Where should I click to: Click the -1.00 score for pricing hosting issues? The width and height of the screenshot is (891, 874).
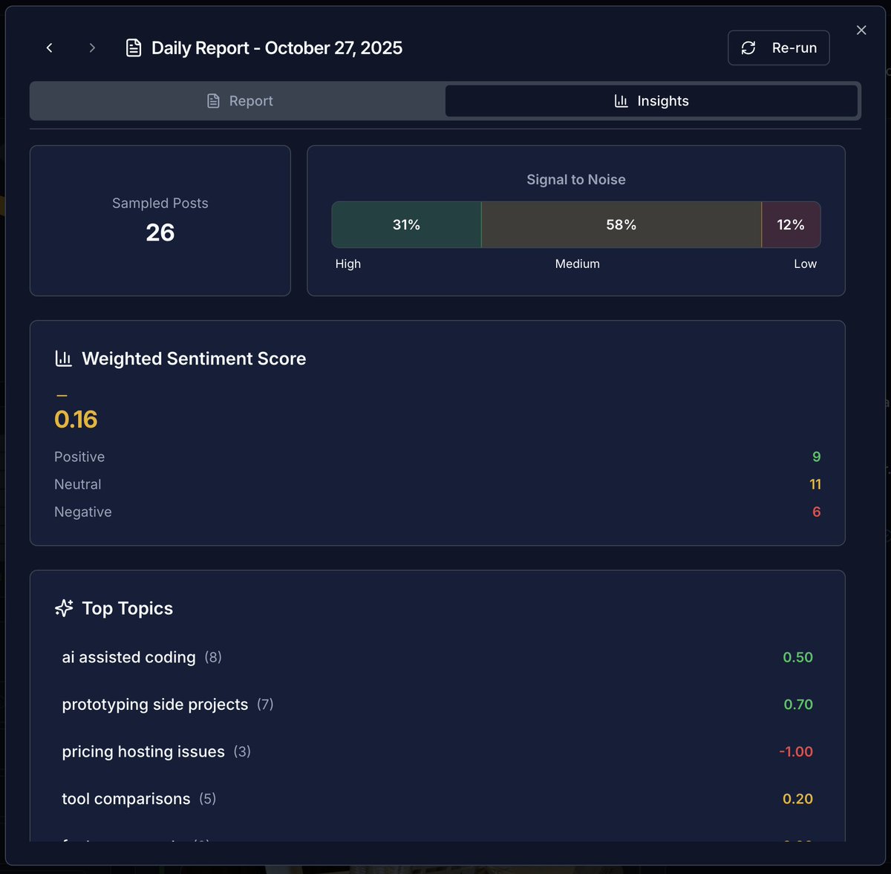point(796,751)
